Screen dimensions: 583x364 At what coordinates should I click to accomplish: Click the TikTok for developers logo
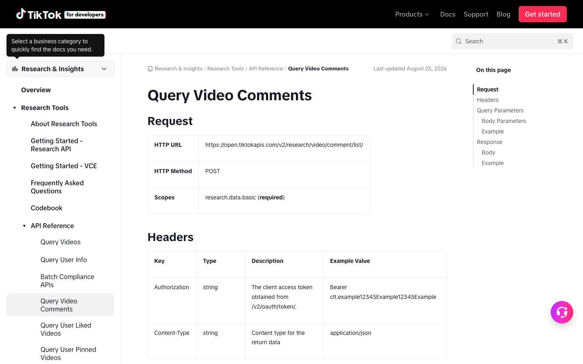coord(61,14)
